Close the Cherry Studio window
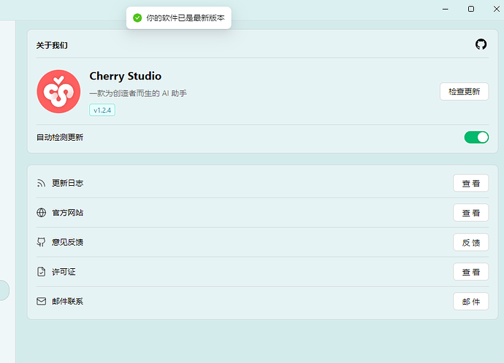 [496, 9]
